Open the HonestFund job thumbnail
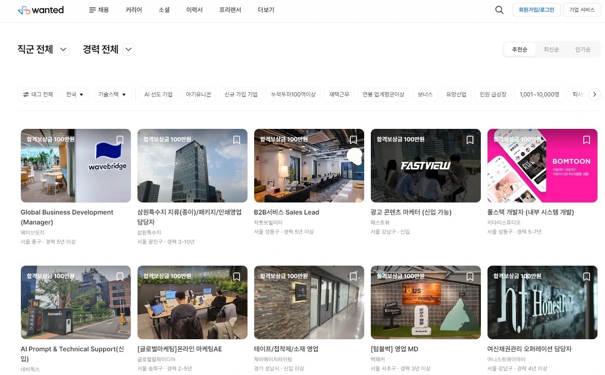 pos(542,302)
